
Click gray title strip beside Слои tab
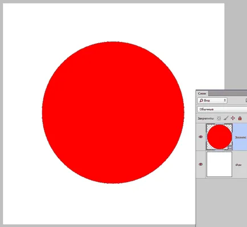(x=228, y=93)
